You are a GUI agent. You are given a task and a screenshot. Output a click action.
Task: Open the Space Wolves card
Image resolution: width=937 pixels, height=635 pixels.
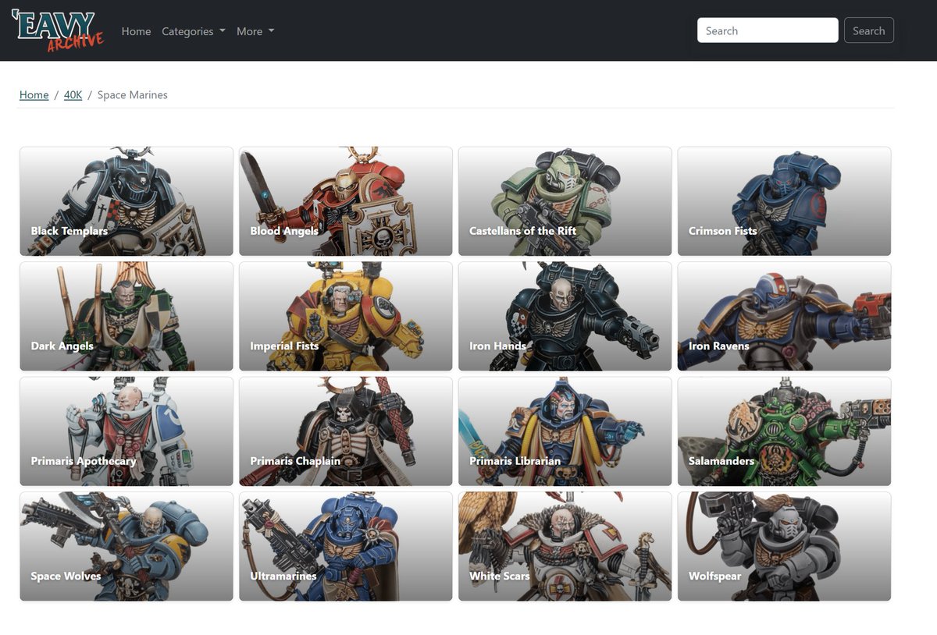pyautogui.click(x=126, y=546)
